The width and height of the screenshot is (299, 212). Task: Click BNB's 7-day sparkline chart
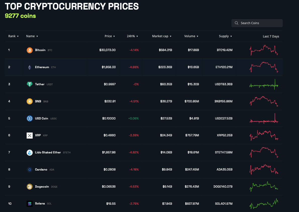pos(264,101)
